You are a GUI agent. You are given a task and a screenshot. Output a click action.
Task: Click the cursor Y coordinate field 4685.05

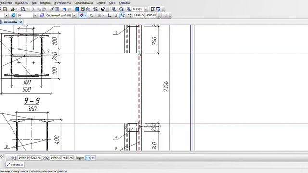pos(151,15)
